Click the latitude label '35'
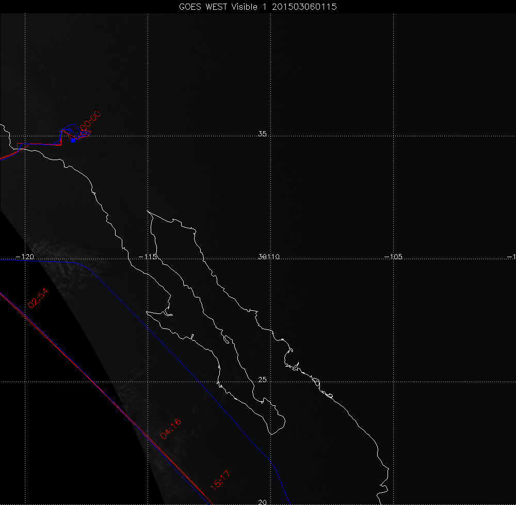Screen dimensions: 516x505 [x=262, y=134]
